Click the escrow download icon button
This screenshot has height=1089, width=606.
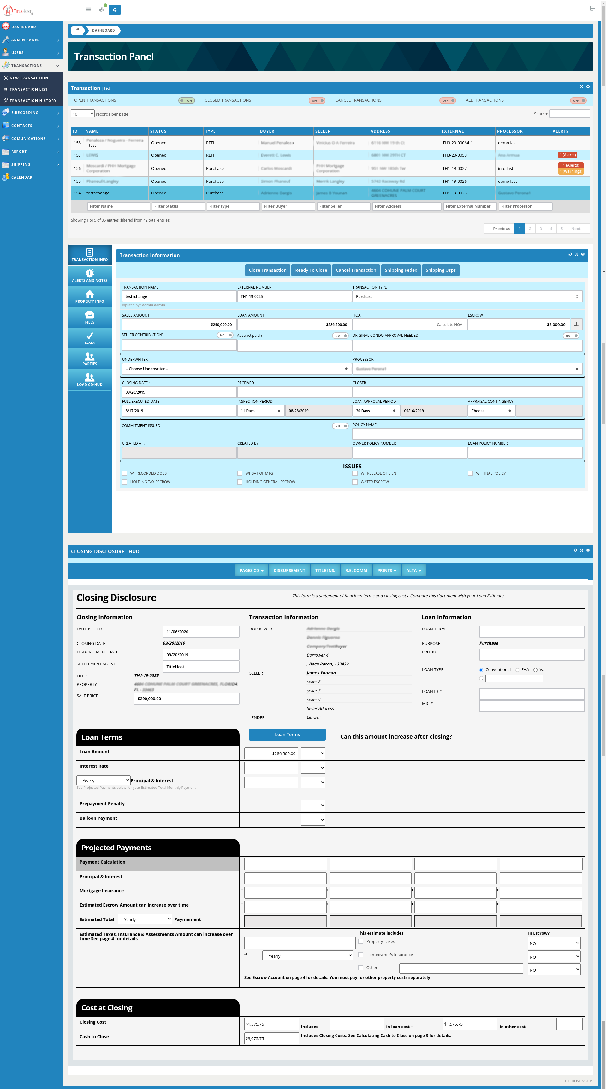(576, 325)
